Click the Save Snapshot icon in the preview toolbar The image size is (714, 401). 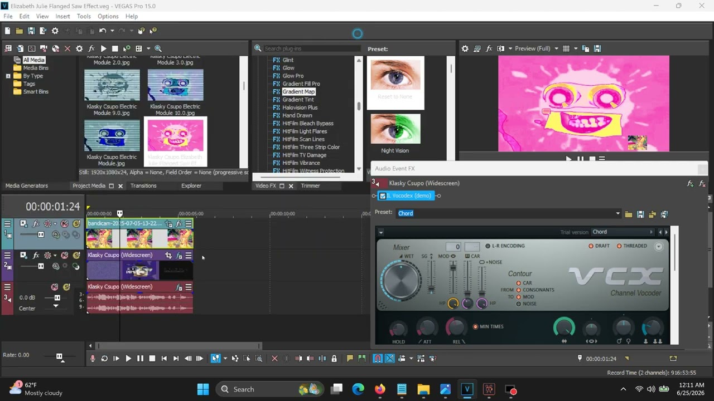597,48
